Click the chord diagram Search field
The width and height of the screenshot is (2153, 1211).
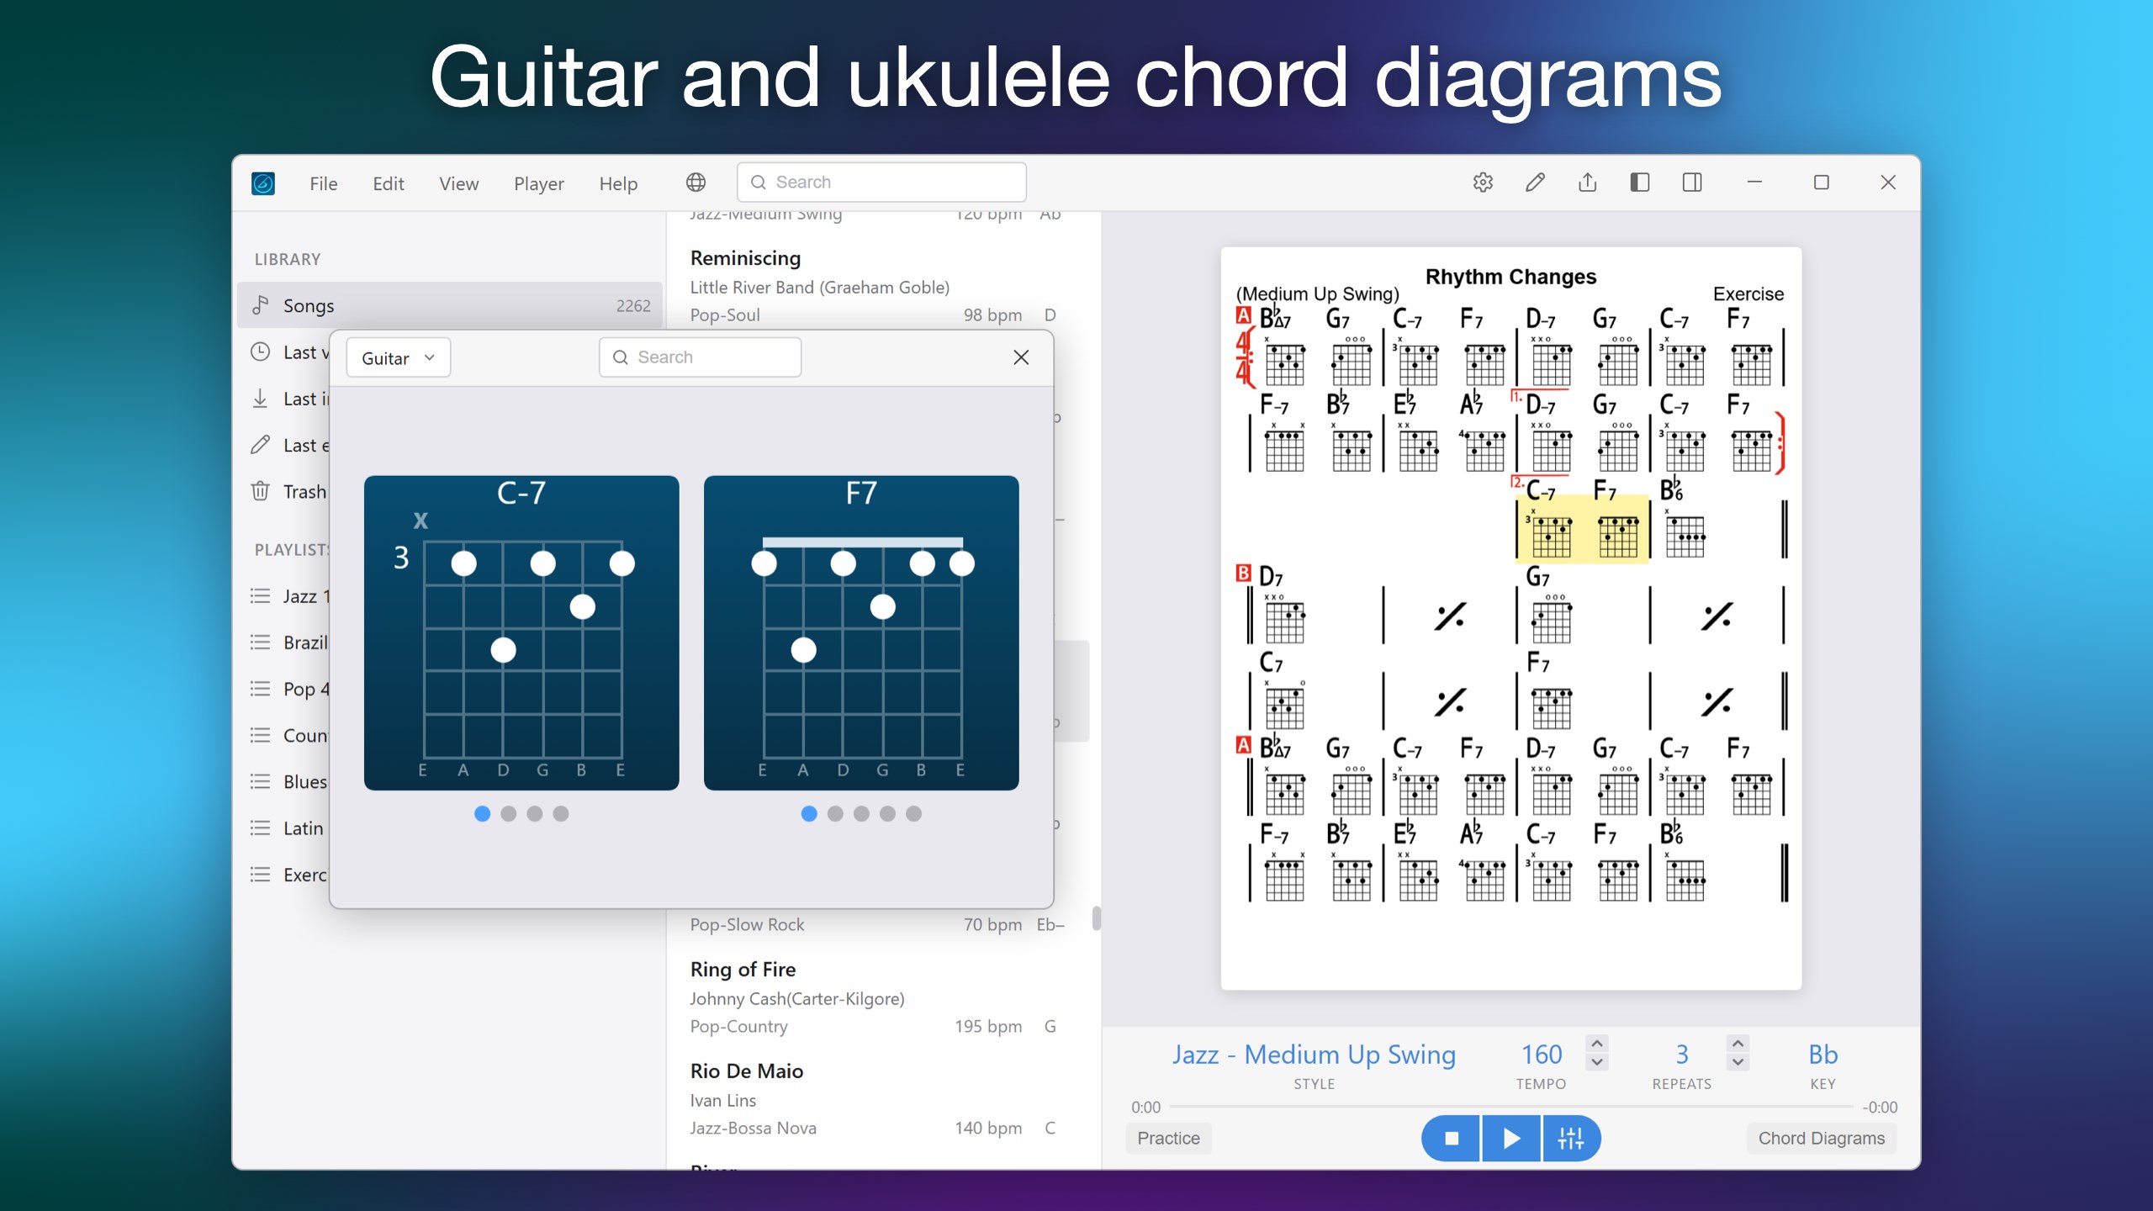pos(700,357)
